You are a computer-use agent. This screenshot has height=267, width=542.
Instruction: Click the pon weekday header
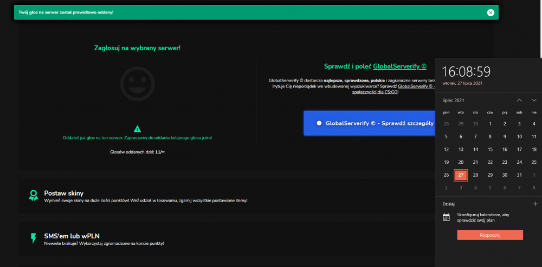446,112
